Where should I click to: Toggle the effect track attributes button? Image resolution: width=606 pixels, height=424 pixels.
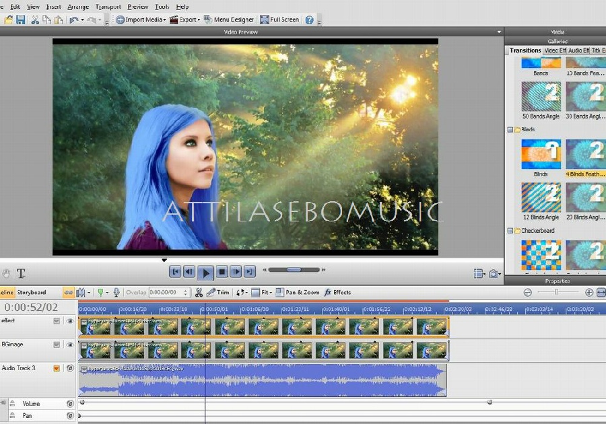[x=57, y=321]
